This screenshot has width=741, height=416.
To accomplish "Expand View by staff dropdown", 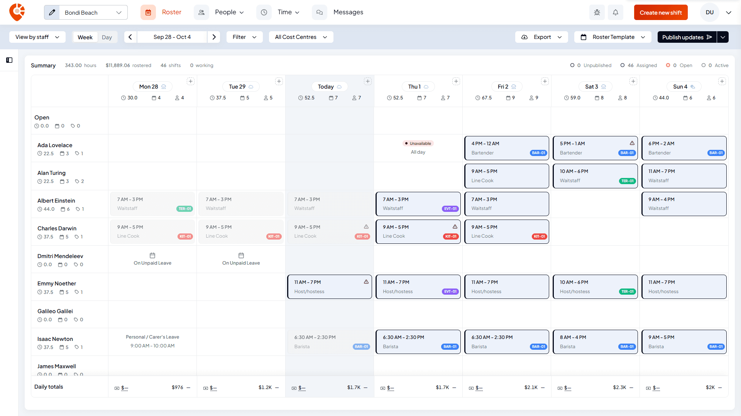I will [x=37, y=37].
